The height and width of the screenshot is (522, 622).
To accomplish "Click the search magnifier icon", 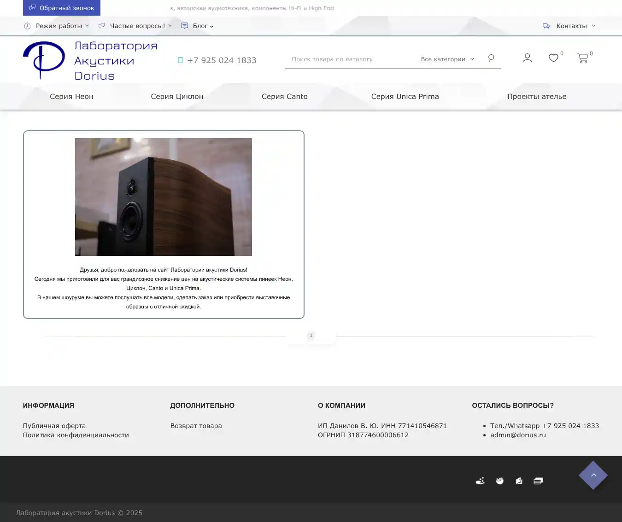I will point(491,58).
